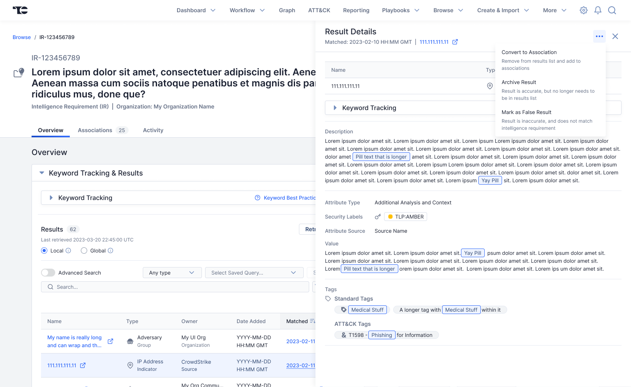Click the three-dot options button in Result Details
The height and width of the screenshot is (387, 631).
coord(599,36)
